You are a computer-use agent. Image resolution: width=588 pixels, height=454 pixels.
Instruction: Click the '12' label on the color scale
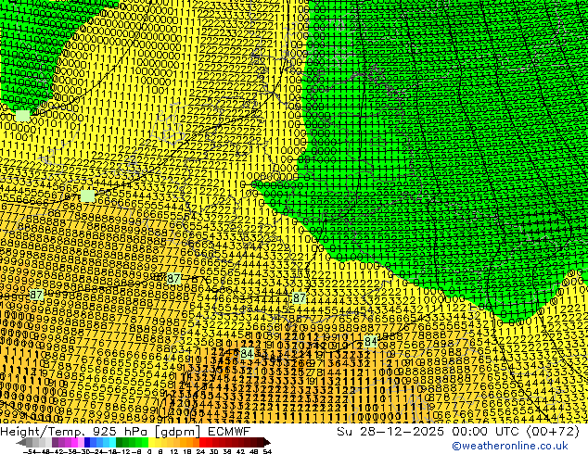(173, 452)
